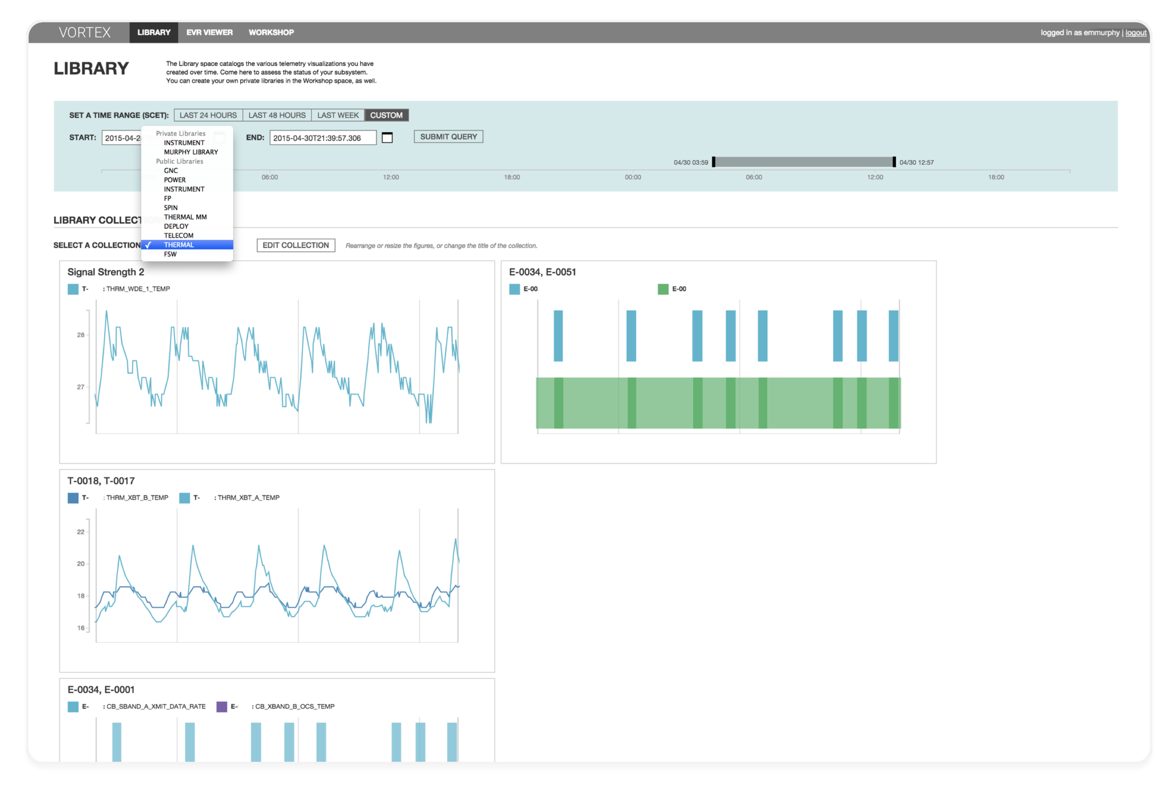The width and height of the screenshot is (1173, 788).
Task: Select the highlighted THERMAL option
Action: [x=187, y=245]
